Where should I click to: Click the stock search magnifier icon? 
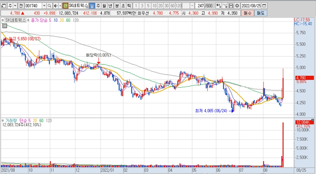coord(49,6)
